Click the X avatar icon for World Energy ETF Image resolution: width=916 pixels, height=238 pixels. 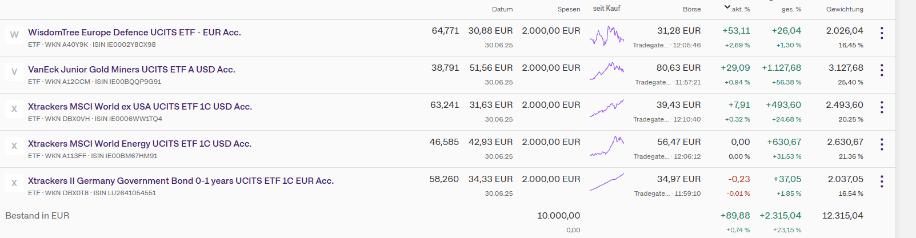tap(14, 146)
